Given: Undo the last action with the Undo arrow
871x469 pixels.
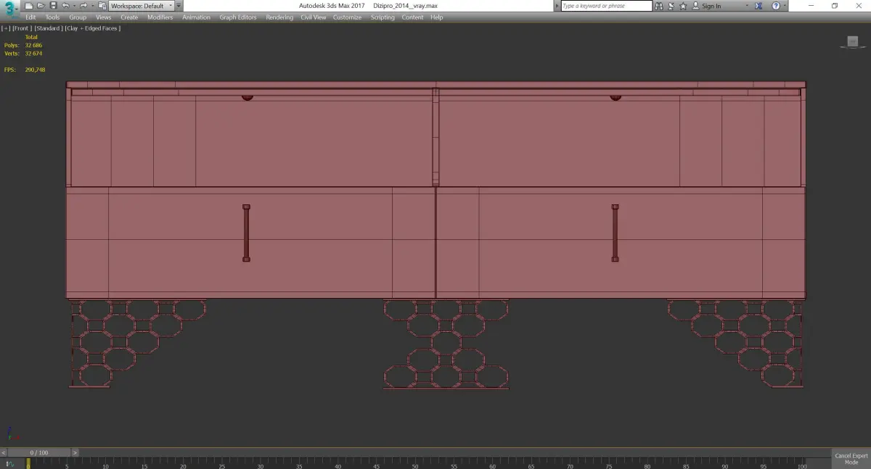Looking at the screenshot, I should [x=65, y=6].
